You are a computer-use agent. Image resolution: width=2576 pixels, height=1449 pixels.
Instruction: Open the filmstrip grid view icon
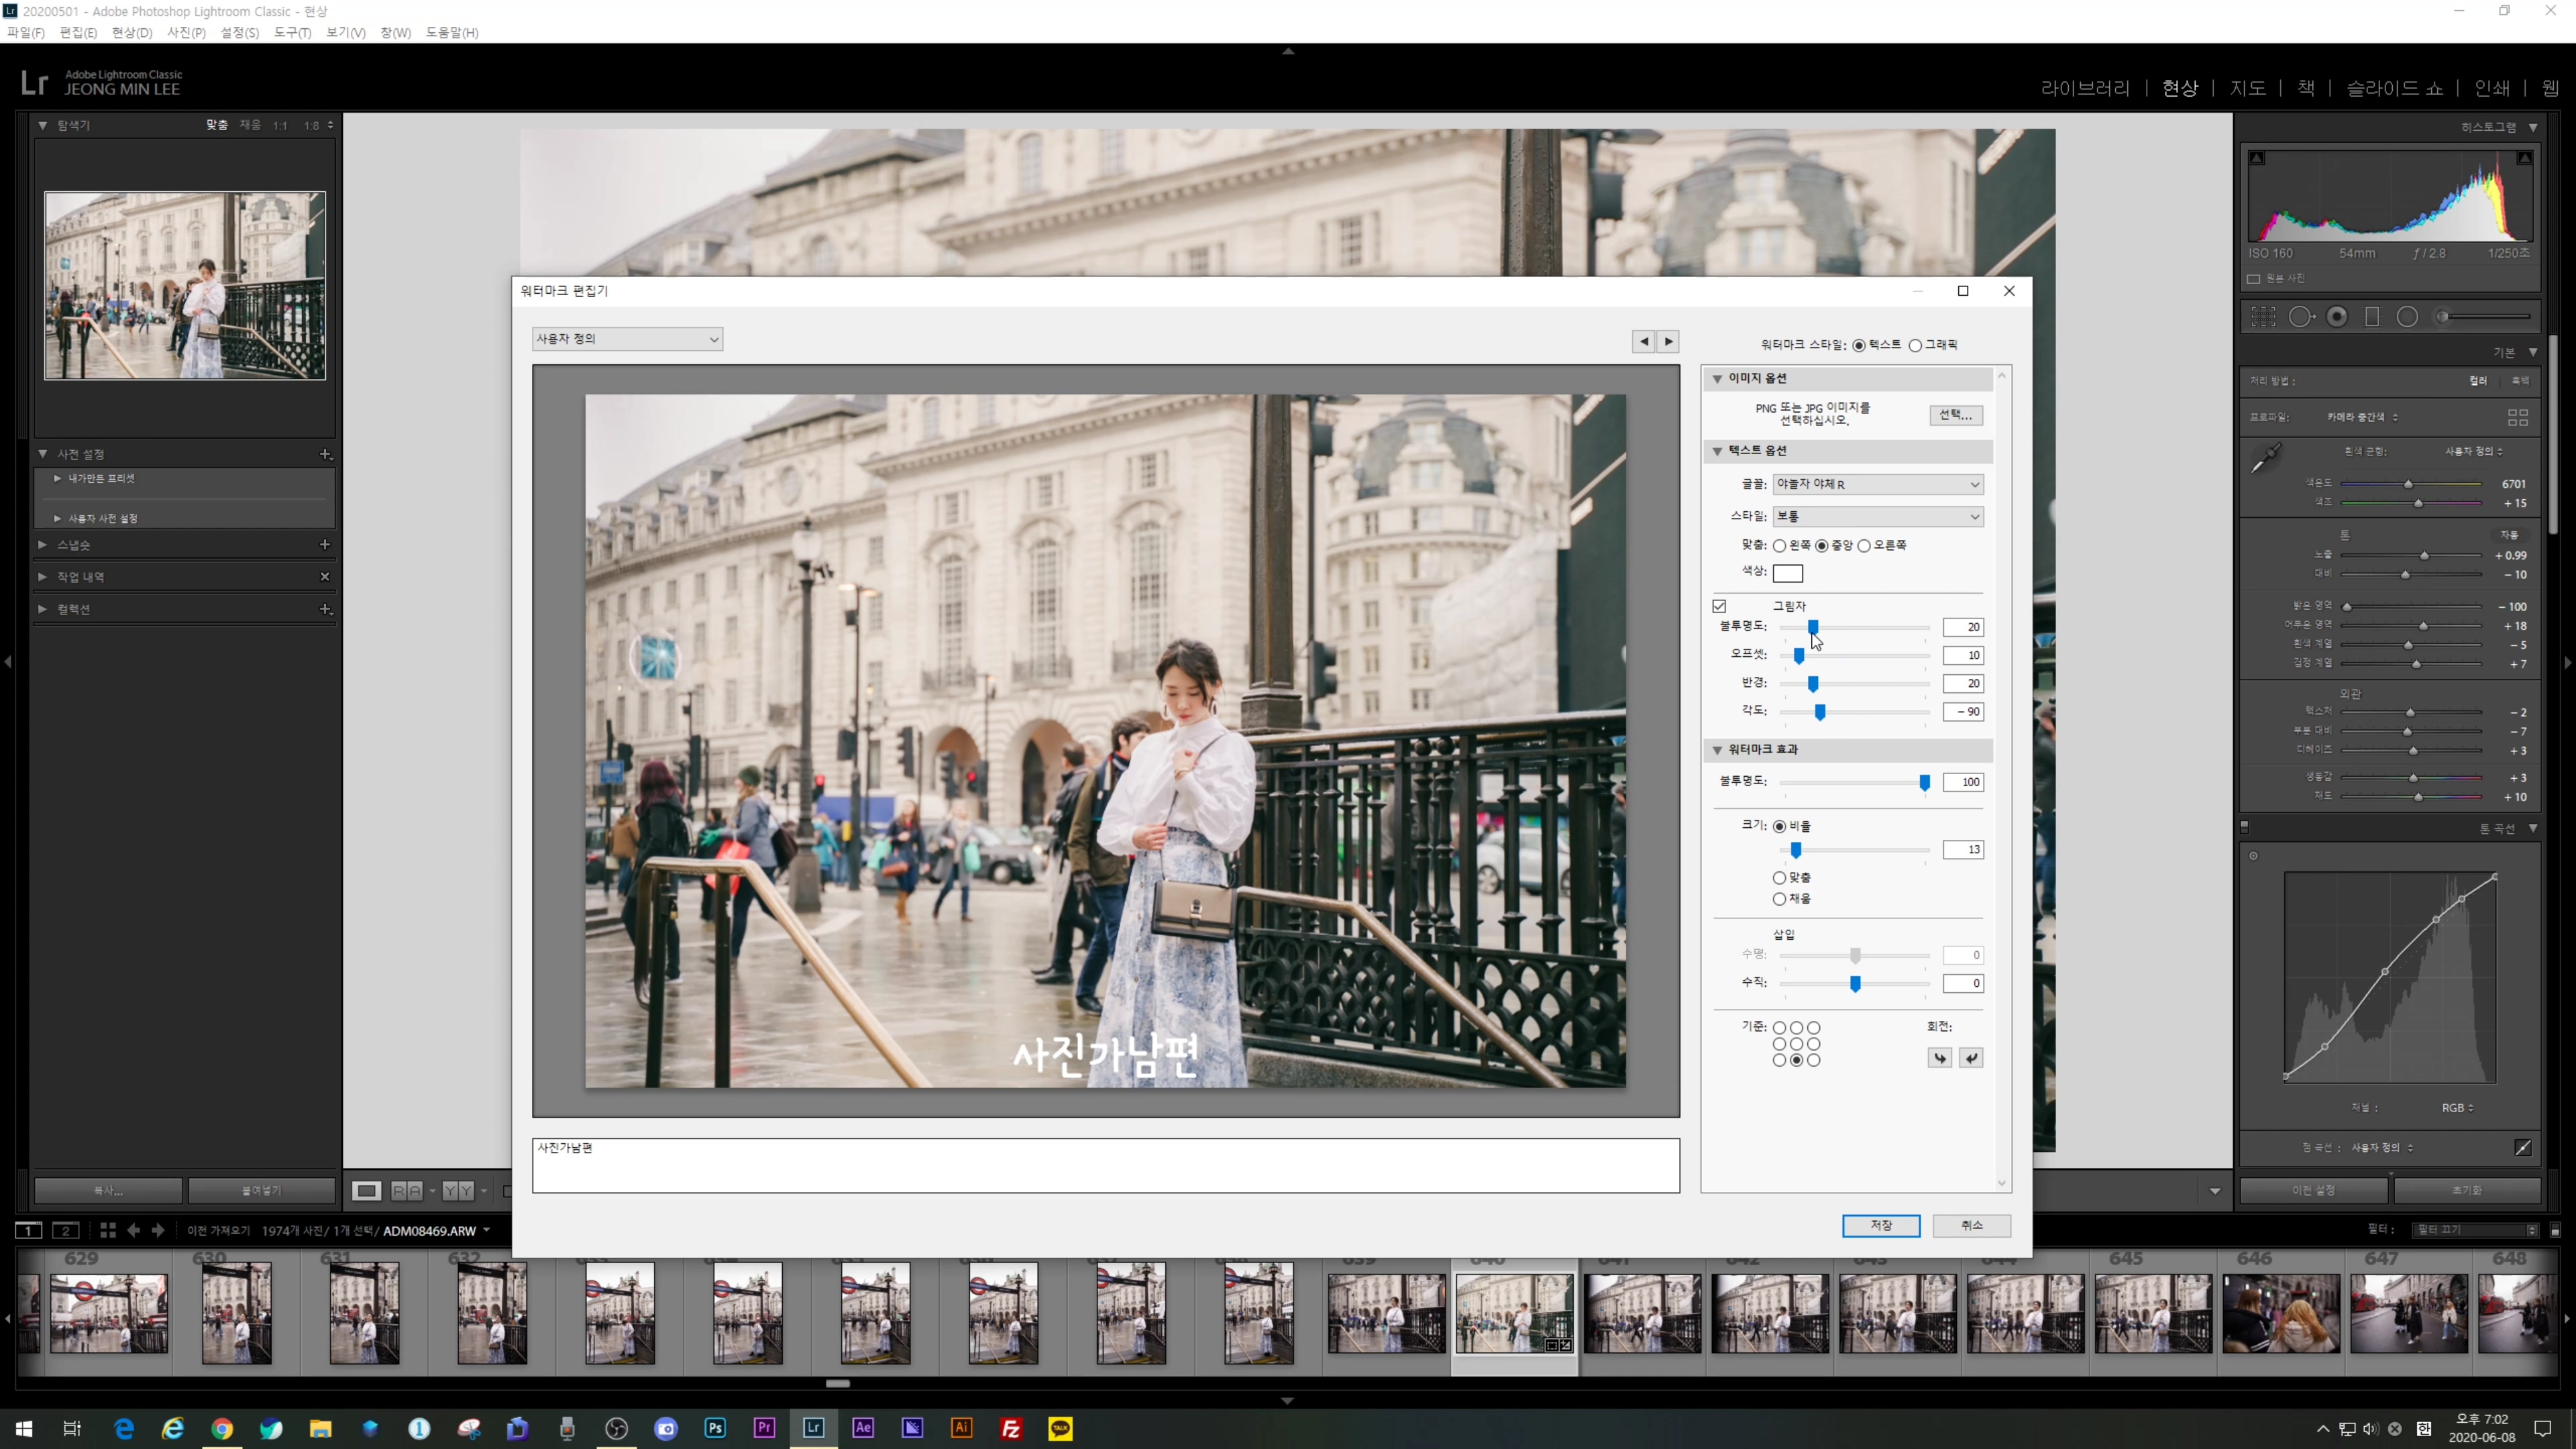[107, 1230]
